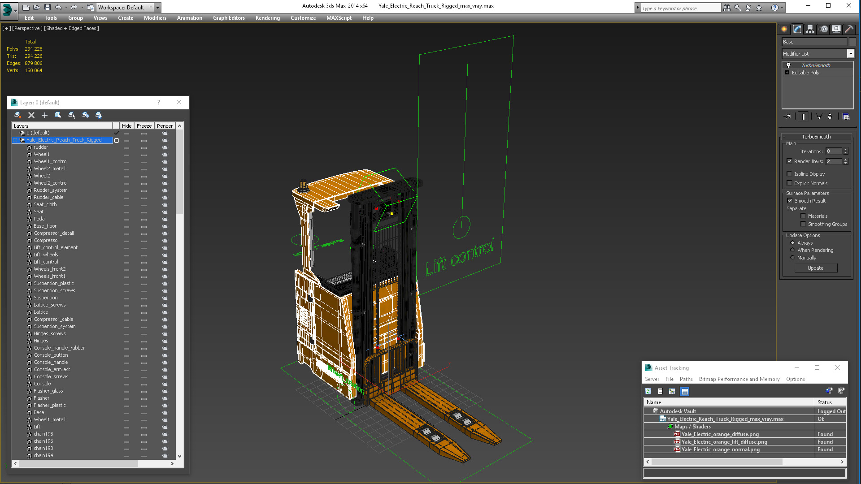Open the Display command panel tab
861x484 pixels.
(836, 29)
